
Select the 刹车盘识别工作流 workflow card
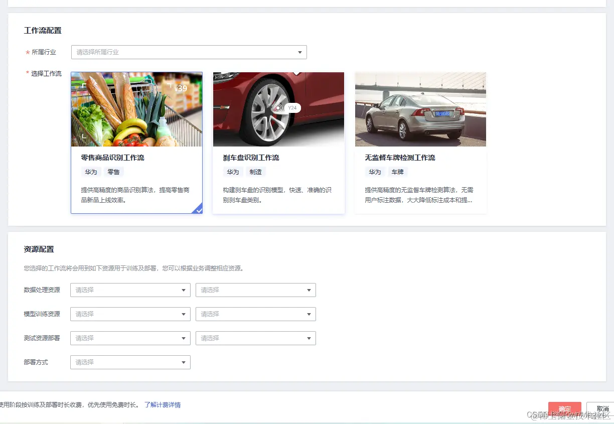[x=278, y=143]
